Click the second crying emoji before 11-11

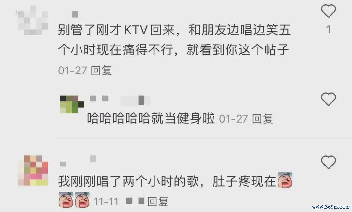[x=82, y=200]
